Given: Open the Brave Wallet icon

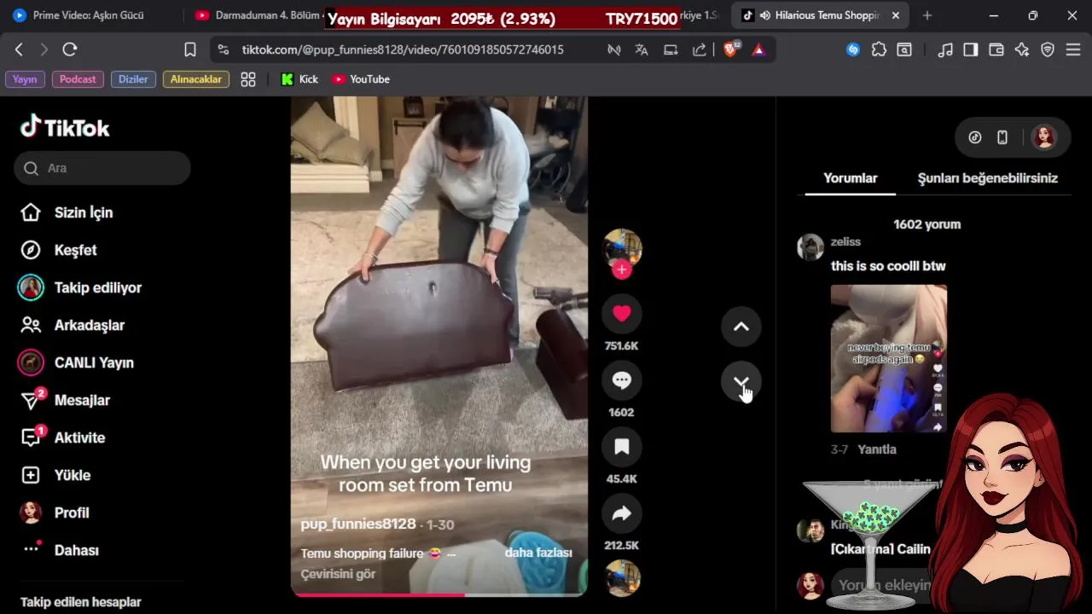Looking at the screenshot, I should point(996,49).
